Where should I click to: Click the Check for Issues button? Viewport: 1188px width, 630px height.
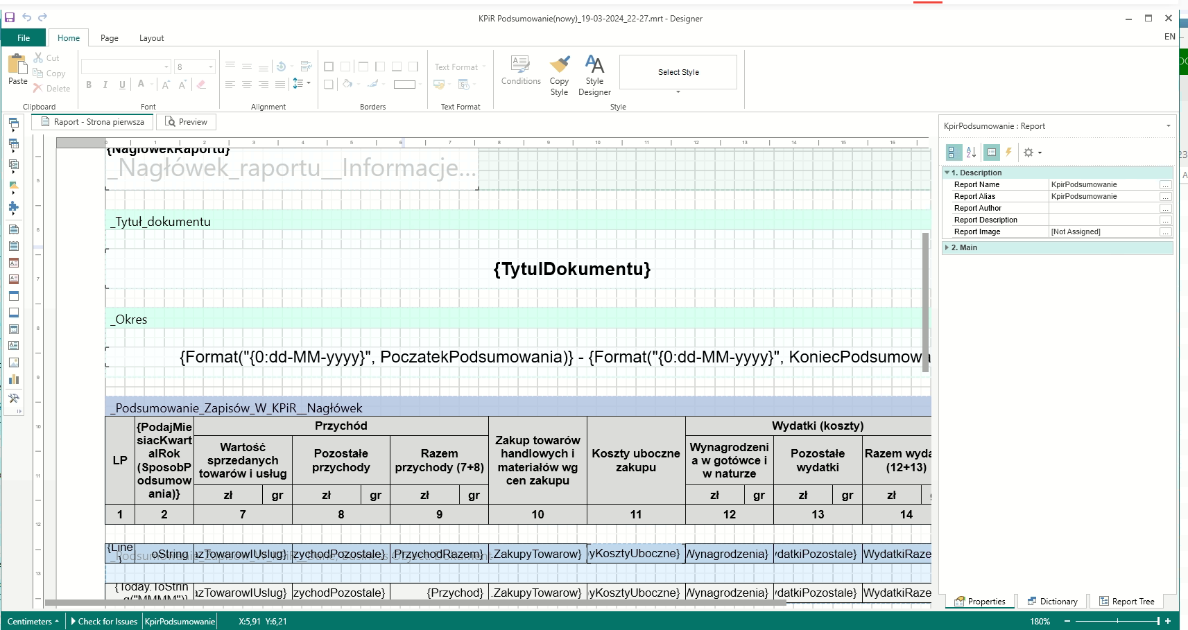pos(104,622)
